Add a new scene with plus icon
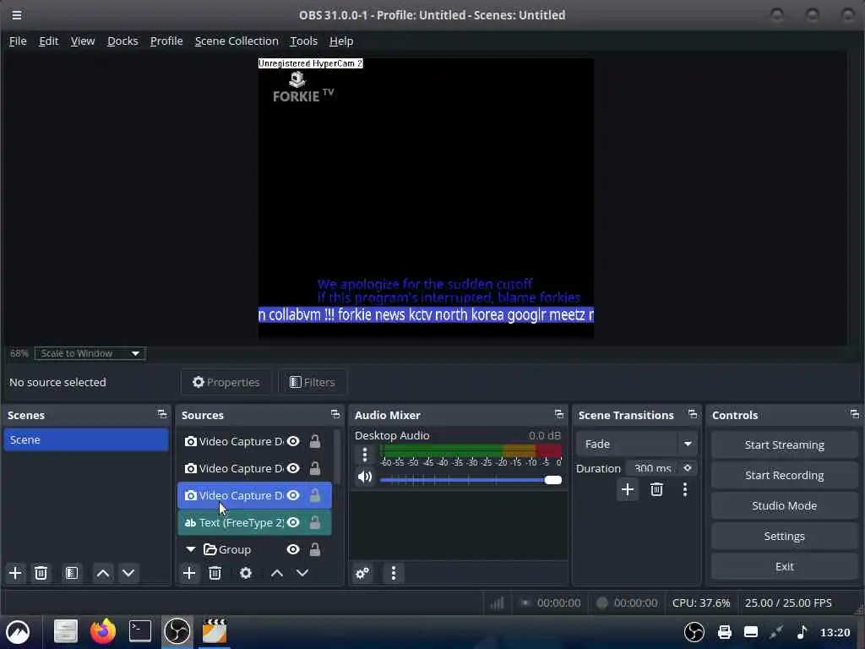Image resolution: width=865 pixels, height=649 pixels. [x=15, y=573]
